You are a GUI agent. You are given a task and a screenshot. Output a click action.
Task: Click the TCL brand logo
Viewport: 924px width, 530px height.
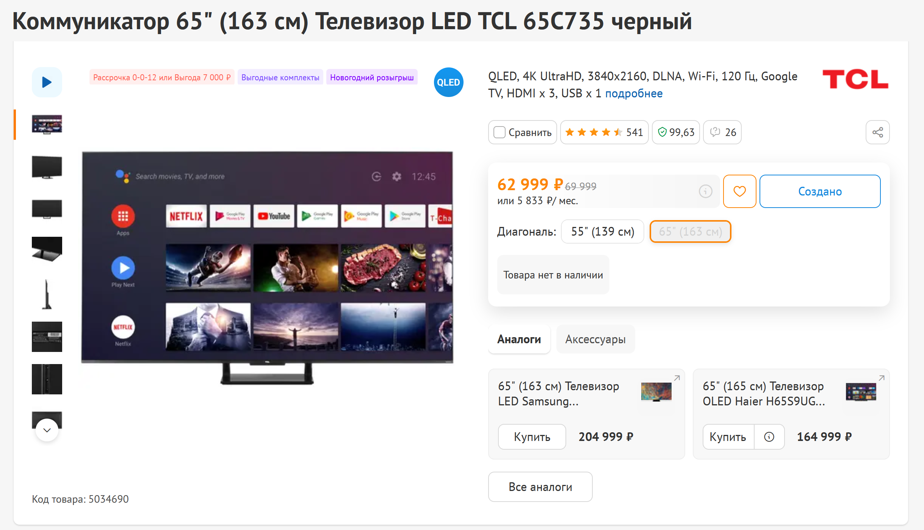coord(855,79)
